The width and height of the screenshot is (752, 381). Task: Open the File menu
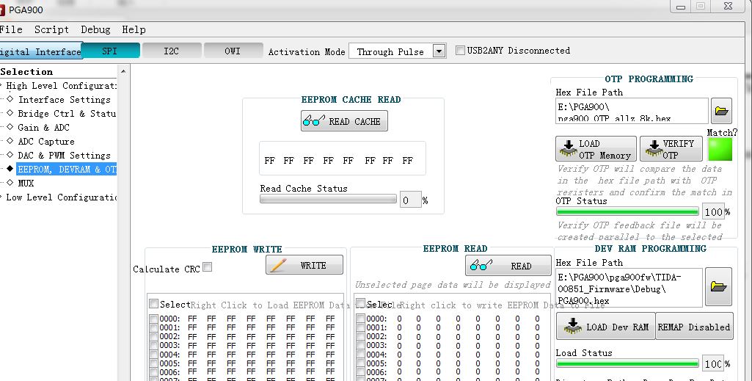tap(11, 29)
